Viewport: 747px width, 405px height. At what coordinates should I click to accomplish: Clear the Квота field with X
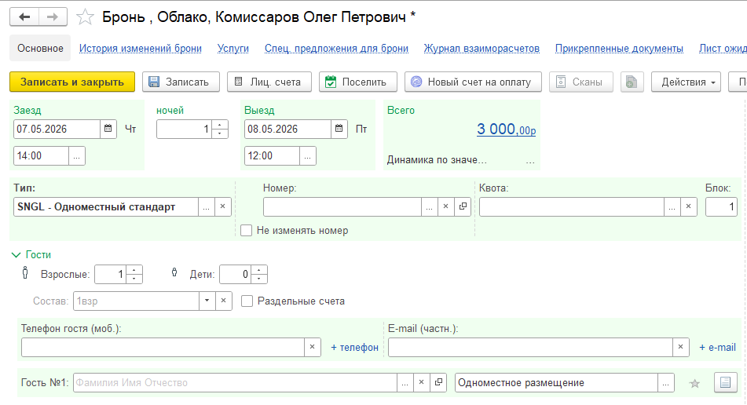tap(688, 207)
